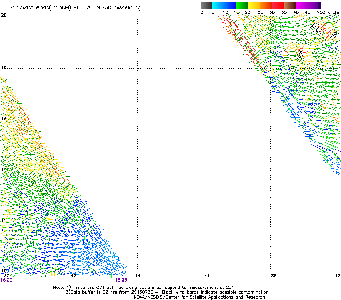Click the '30' color scale label

[x=272, y=12]
